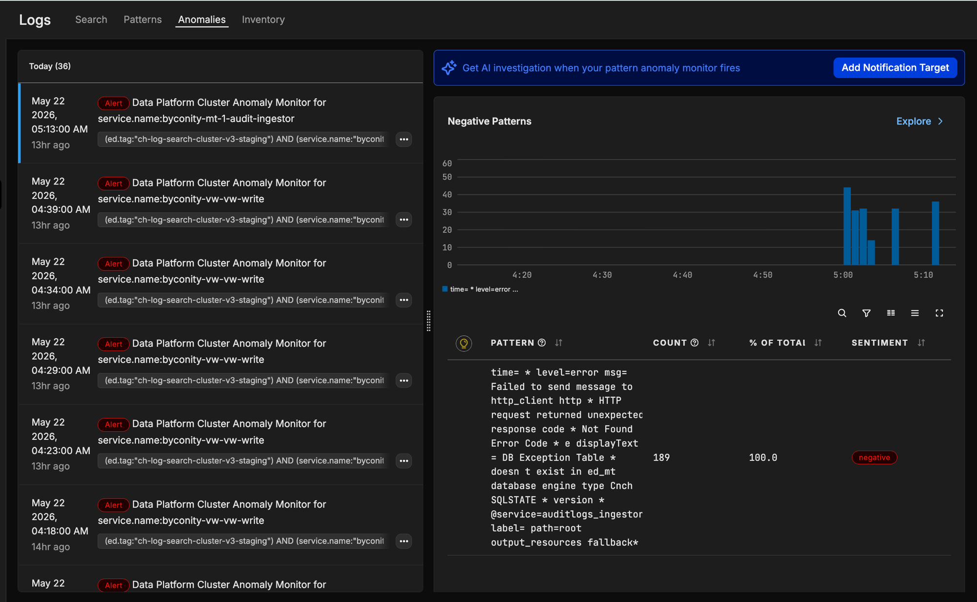Image resolution: width=977 pixels, height=602 pixels.
Task: Click the percent value 100.0
Action: (x=763, y=457)
